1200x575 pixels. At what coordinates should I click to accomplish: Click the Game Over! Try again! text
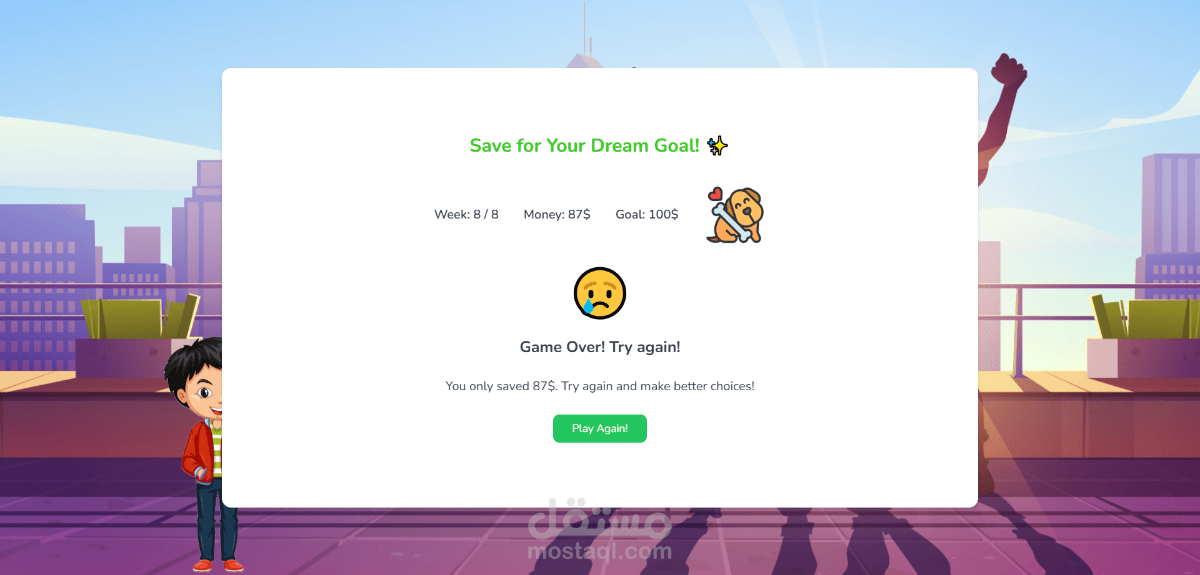tap(600, 347)
